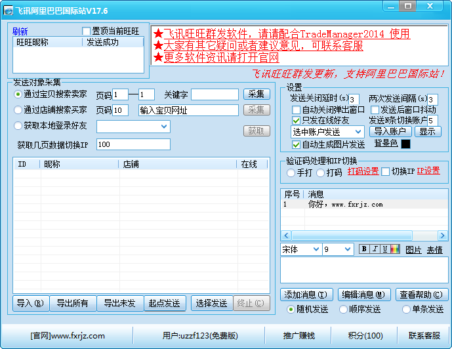Image resolution: width=452 pixels, height=349 pixels.
Task: Click the 获取几页数据切换IP field
Action: tap(133, 144)
